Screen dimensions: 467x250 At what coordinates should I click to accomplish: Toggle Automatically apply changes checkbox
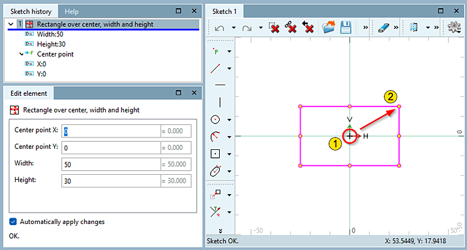coord(13,222)
